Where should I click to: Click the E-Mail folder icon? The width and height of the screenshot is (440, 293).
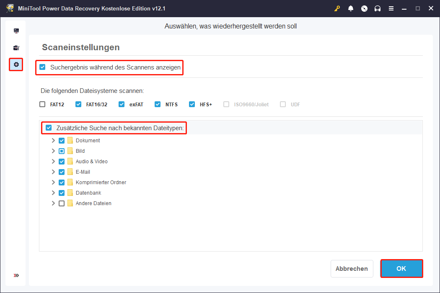70,172
